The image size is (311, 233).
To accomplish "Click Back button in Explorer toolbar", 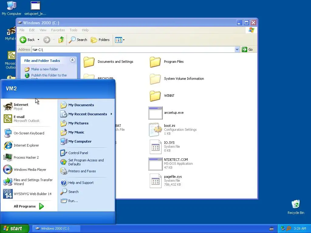I will click(27, 40).
